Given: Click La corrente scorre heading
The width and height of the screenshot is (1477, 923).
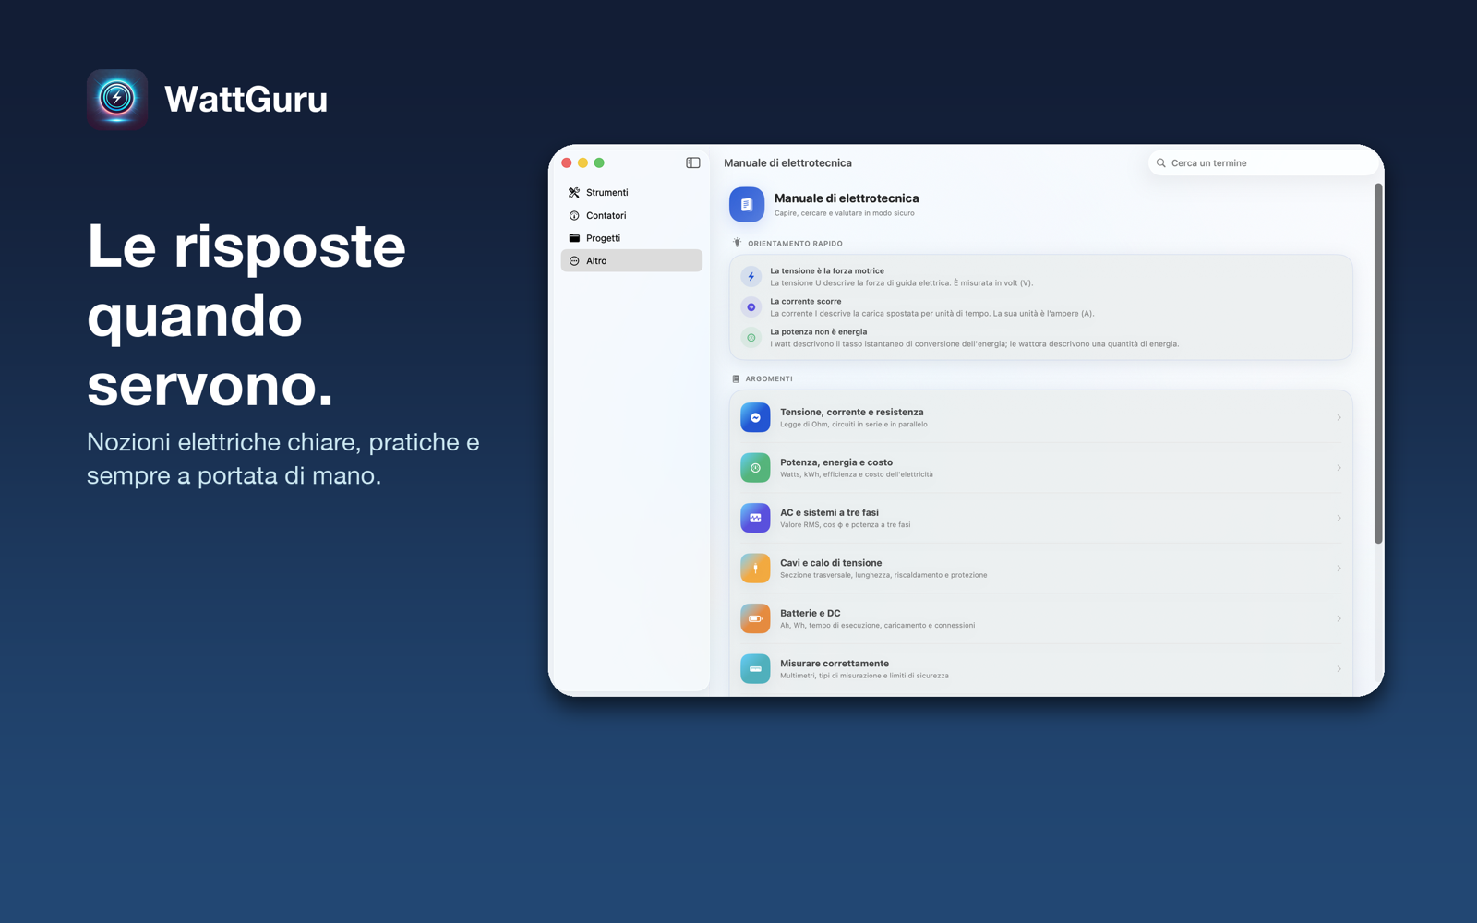Looking at the screenshot, I should (x=806, y=302).
